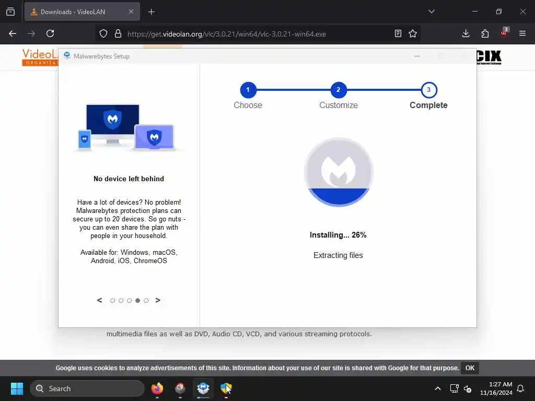Switch to Downloads - VideoLAN tab
The height and width of the screenshot is (401, 535).
click(82, 11)
